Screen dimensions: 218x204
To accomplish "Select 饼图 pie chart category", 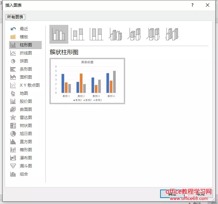I will pyautogui.click(x=24, y=61).
